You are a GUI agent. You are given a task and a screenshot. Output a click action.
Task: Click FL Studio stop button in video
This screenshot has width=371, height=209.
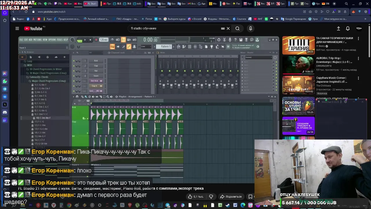point(90,40)
